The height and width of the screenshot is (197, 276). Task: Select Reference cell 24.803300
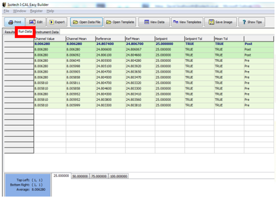[110, 105]
